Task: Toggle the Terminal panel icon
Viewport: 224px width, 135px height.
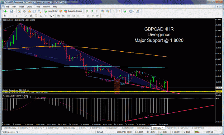Action: [x=34, y=11]
